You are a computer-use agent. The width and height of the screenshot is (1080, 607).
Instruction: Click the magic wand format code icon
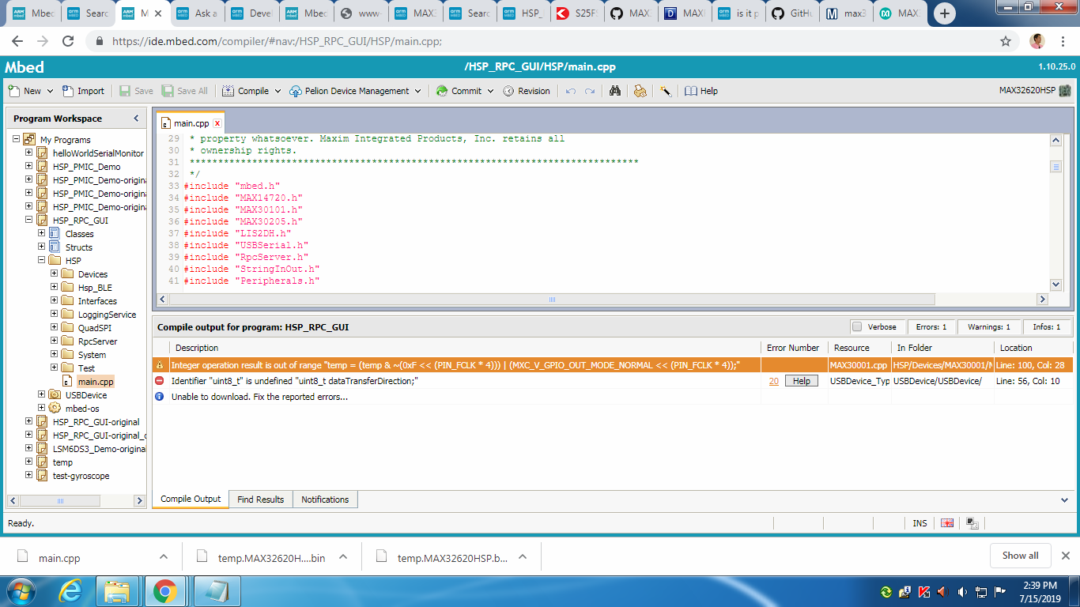(666, 91)
